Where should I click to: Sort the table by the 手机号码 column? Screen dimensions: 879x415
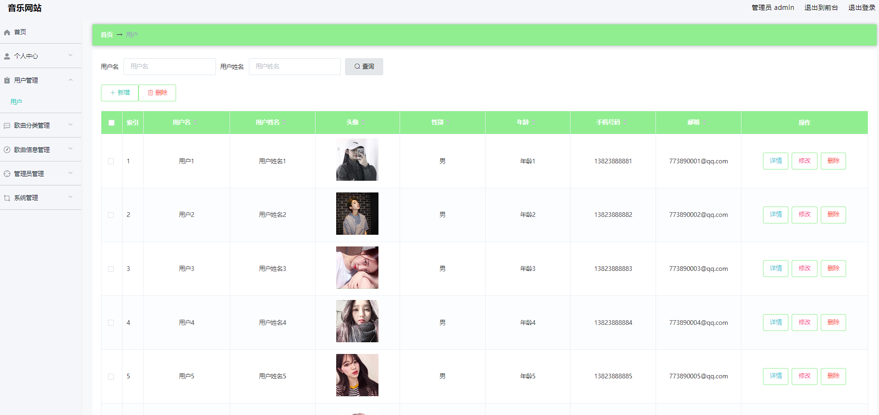(625, 123)
